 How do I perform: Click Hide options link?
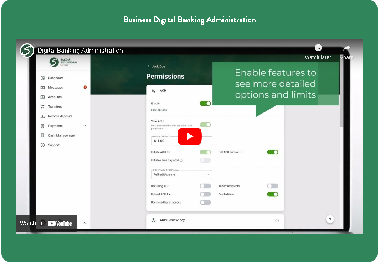tap(159, 110)
